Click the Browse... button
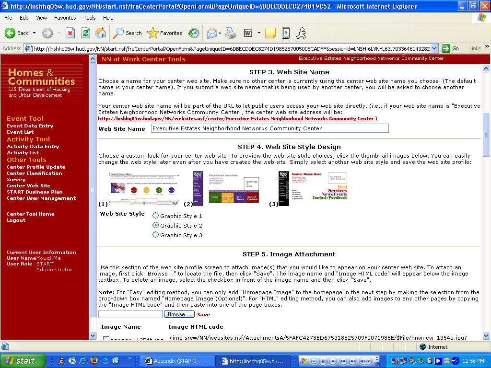 pos(179,314)
